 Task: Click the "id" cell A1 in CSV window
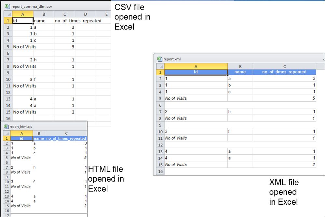pos(22,21)
